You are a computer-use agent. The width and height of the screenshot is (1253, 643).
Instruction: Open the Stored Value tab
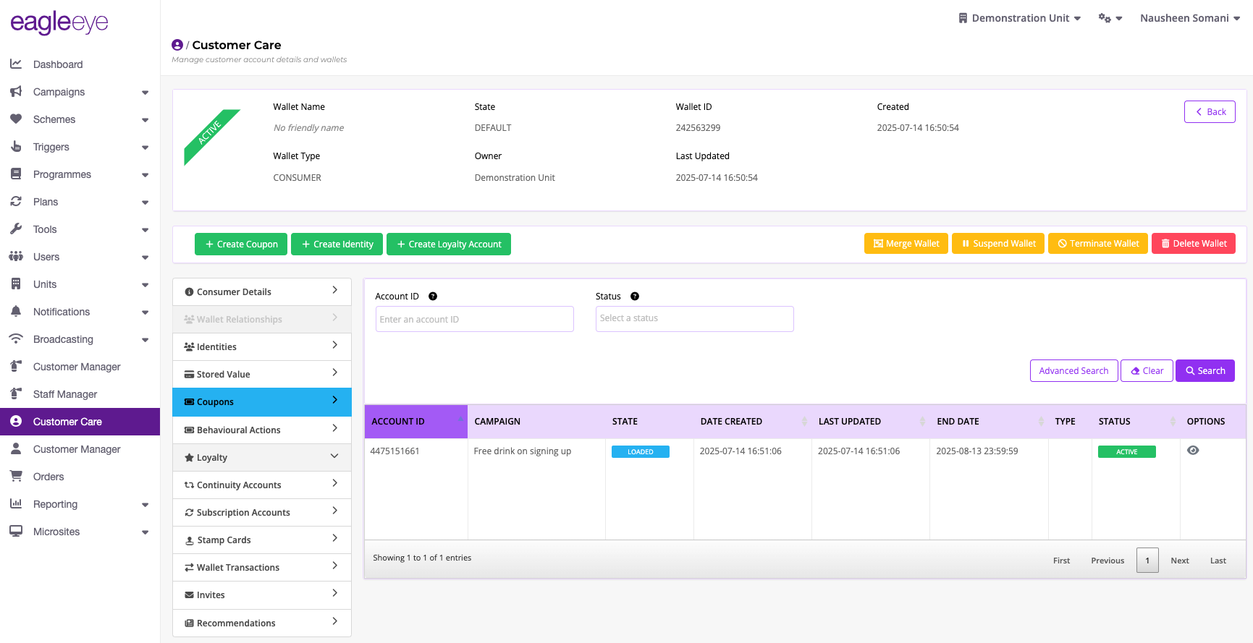pos(262,374)
